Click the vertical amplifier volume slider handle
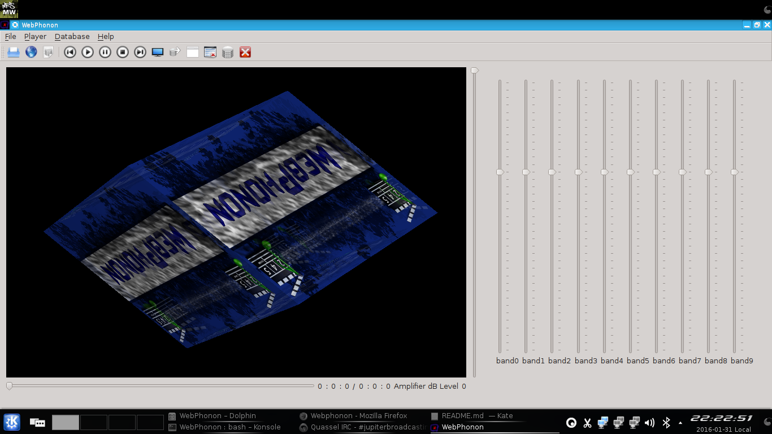This screenshot has width=772, height=434. pyautogui.click(x=475, y=71)
